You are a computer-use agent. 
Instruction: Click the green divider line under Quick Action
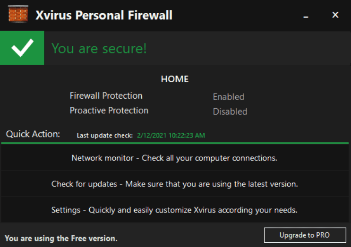(175, 143)
